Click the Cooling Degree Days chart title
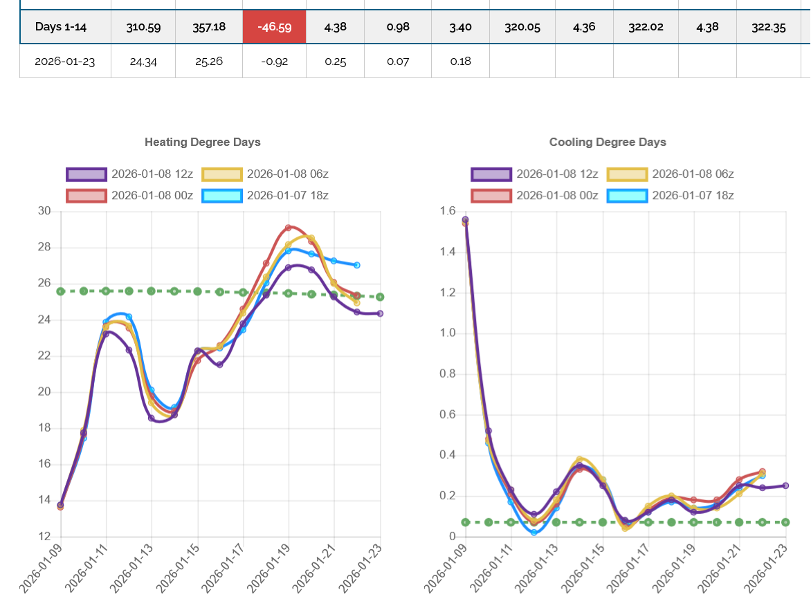 (608, 142)
